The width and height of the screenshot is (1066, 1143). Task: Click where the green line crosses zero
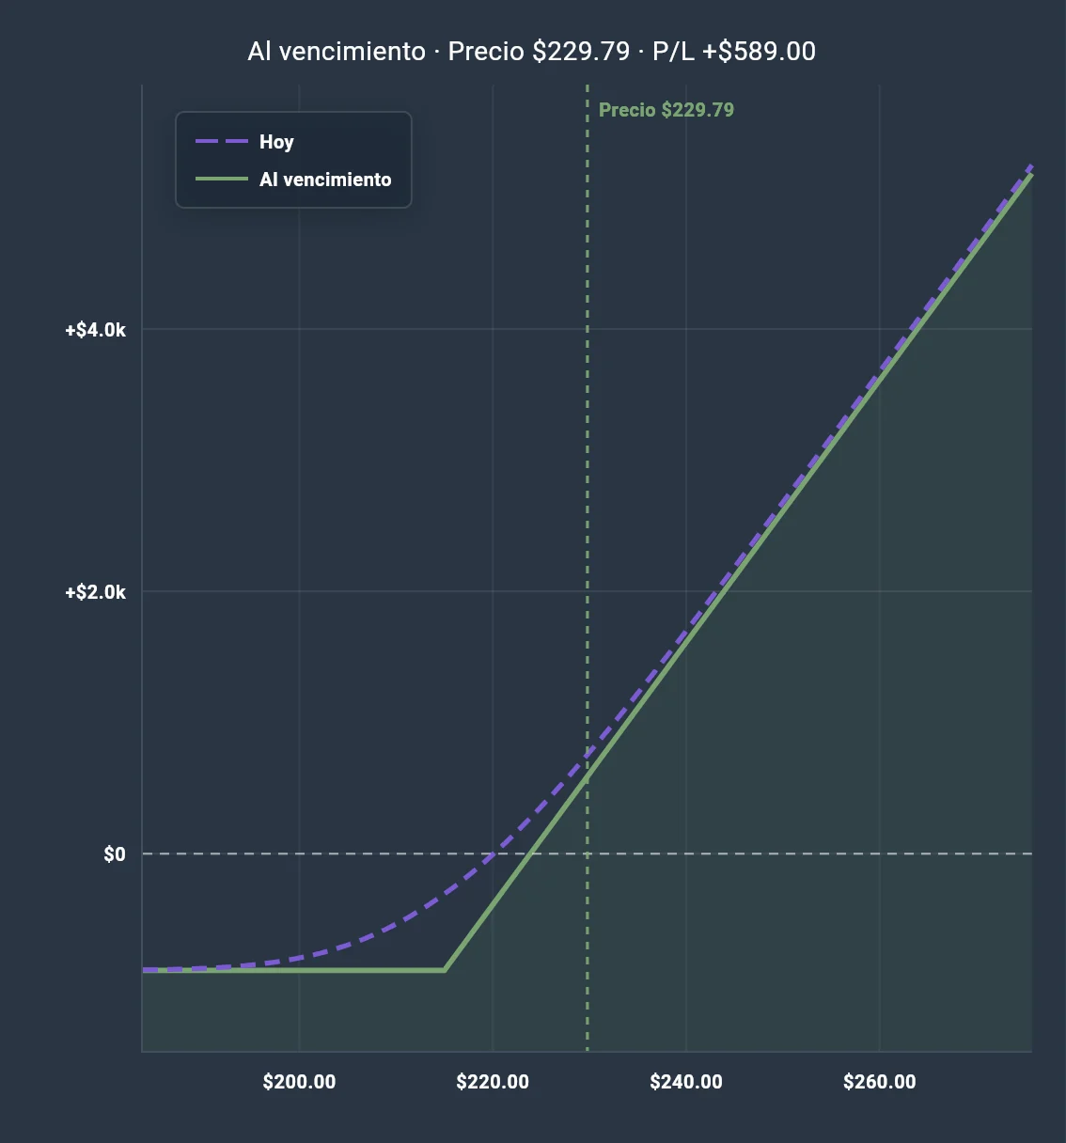[531, 853]
